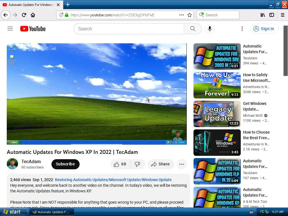Seek using the video progress bar
The height and width of the screenshot is (216, 288).
pos(97,144)
